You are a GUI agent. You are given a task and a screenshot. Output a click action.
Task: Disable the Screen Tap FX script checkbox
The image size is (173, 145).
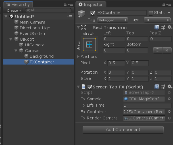coord(90,87)
